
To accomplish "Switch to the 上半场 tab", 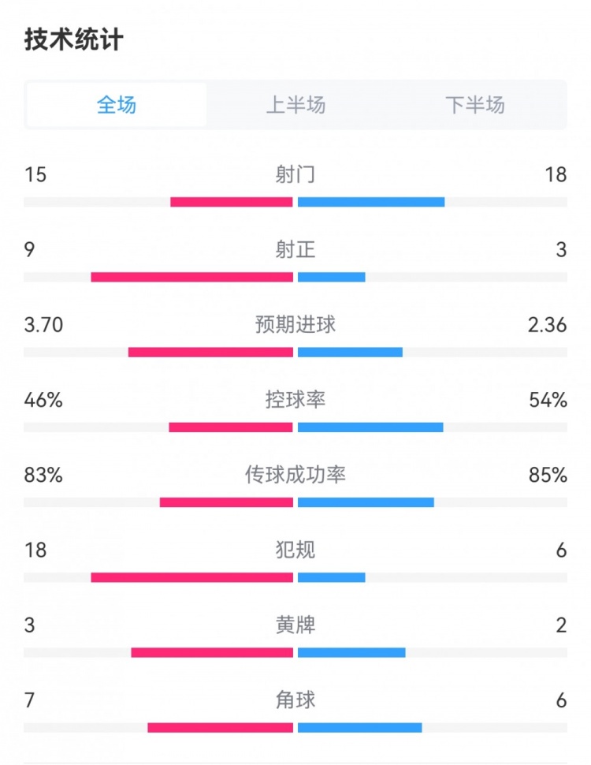I will pyautogui.click(x=295, y=105).
